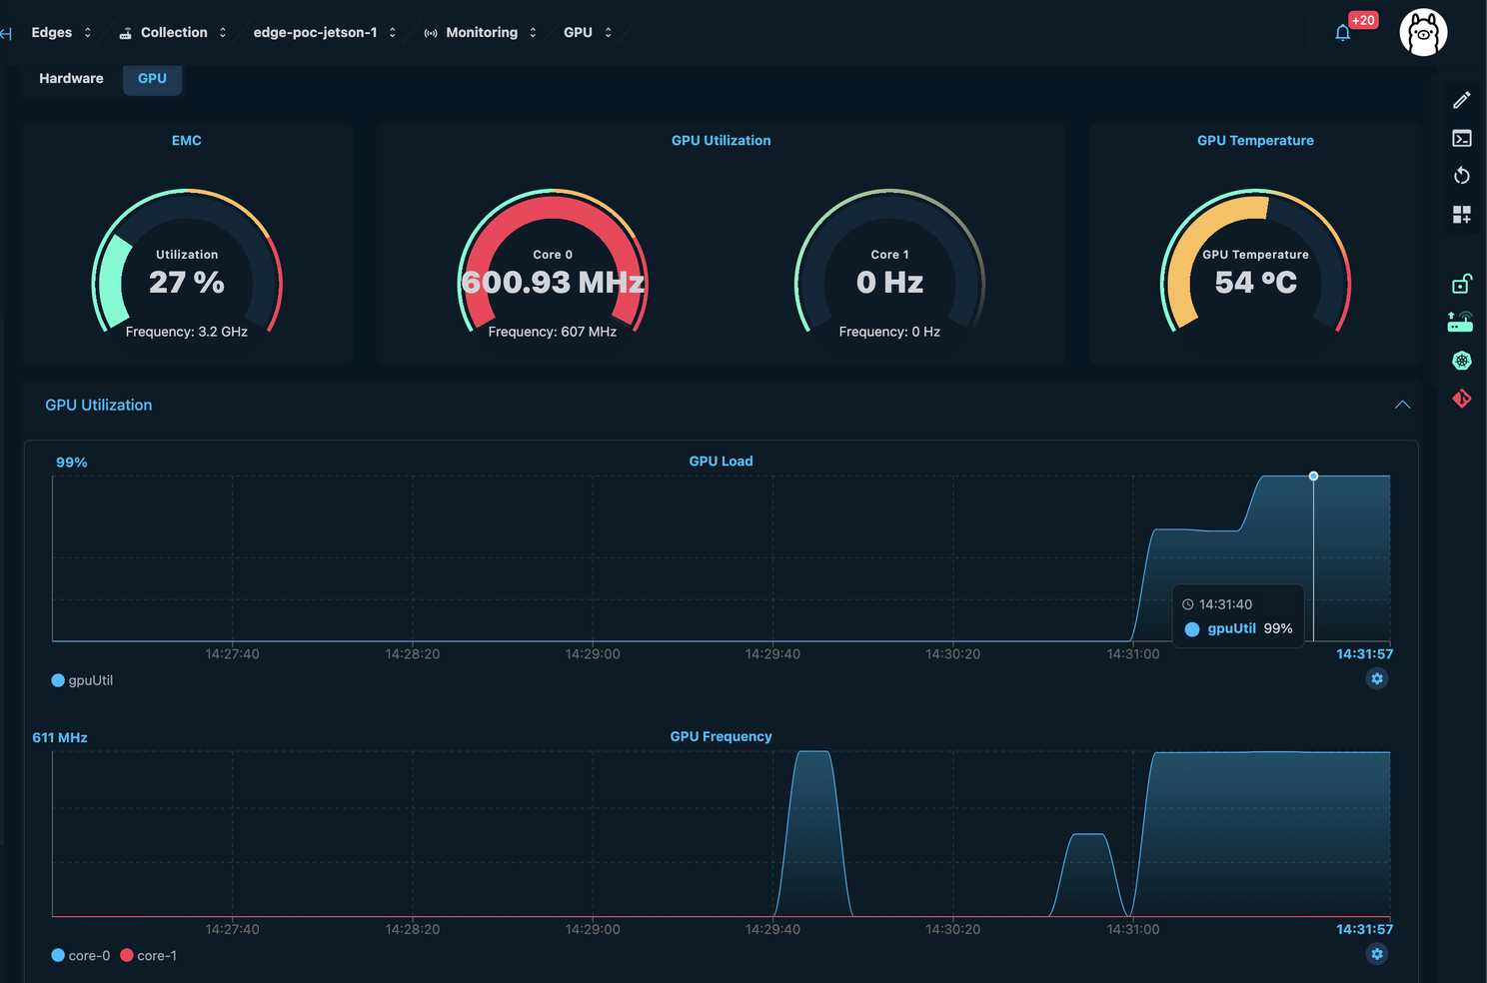Click the EMC utilization gauge

pos(187,264)
